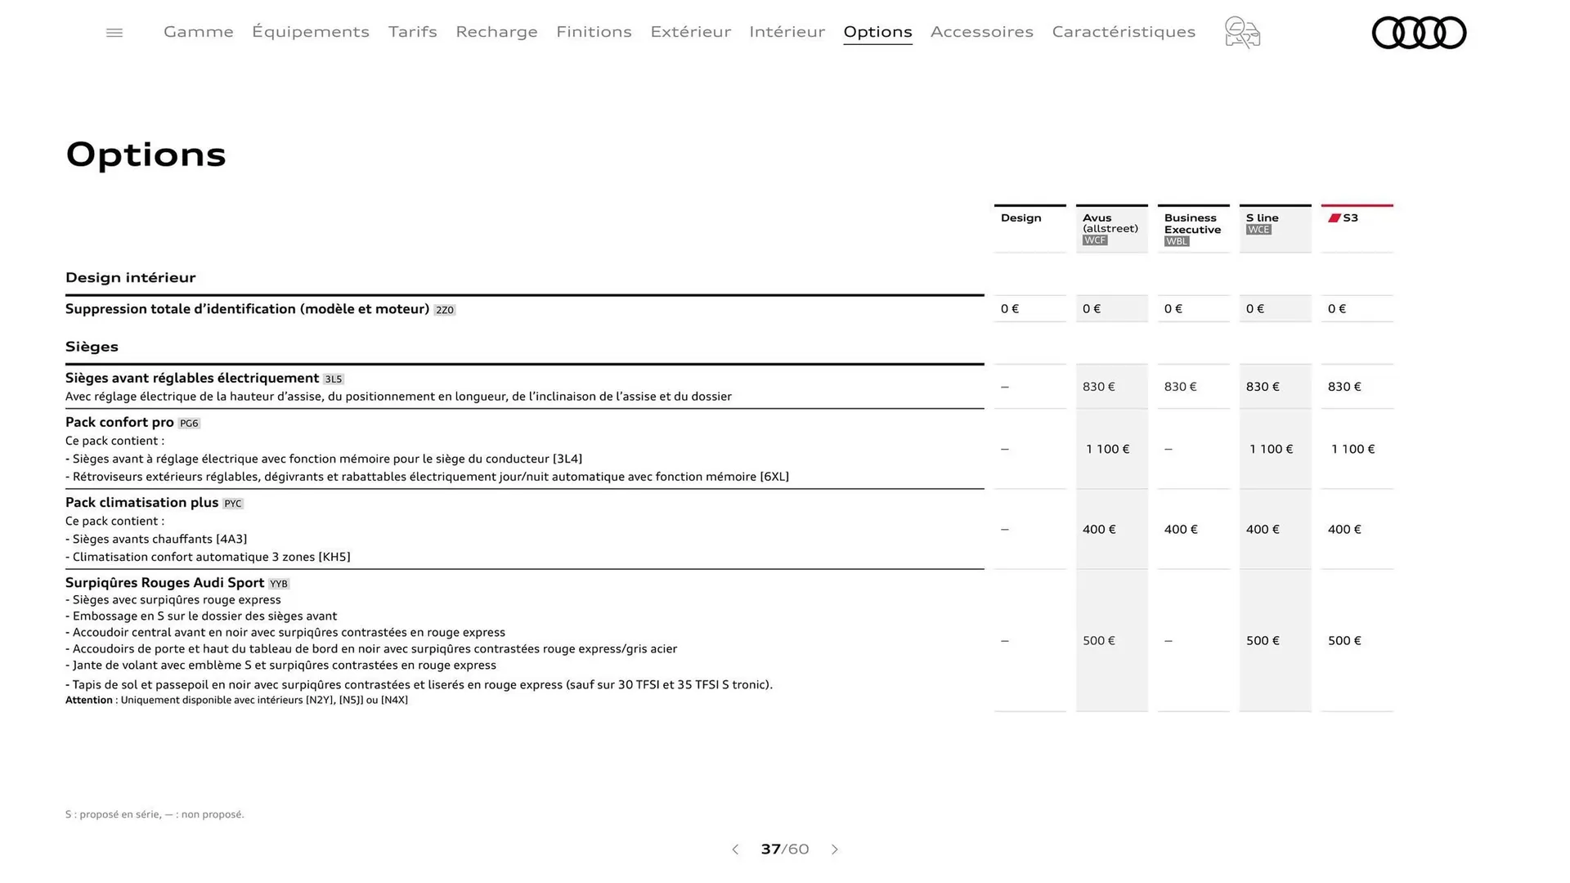The height and width of the screenshot is (883, 1570).
Task: Open the Recharge page
Action: [496, 32]
